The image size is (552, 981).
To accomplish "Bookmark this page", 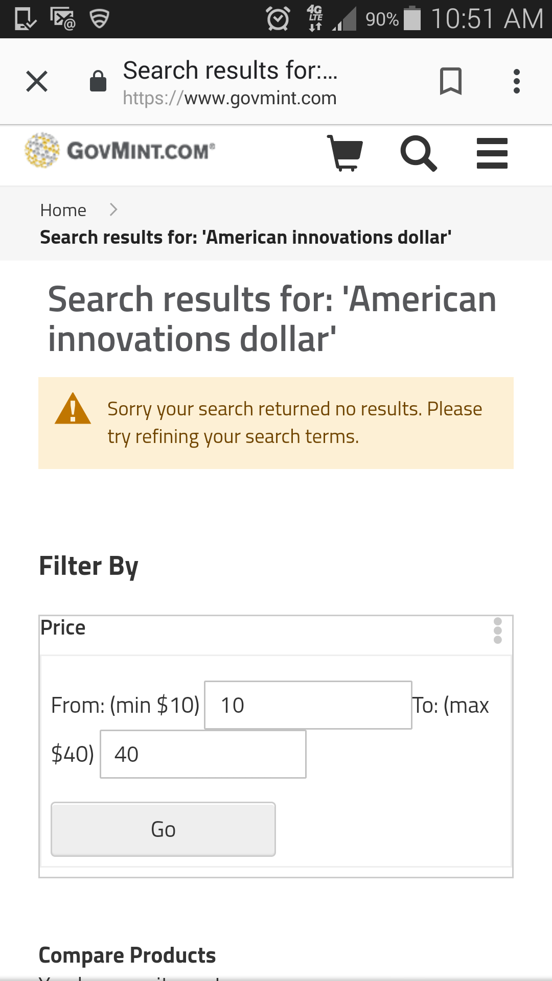I will pos(450,81).
